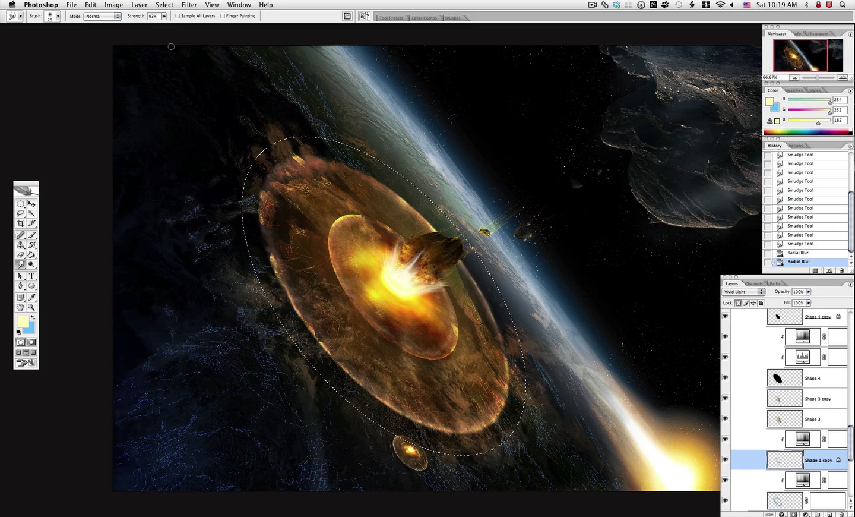Reset default black and white colors
This screenshot has height=517, width=855.
(x=18, y=332)
